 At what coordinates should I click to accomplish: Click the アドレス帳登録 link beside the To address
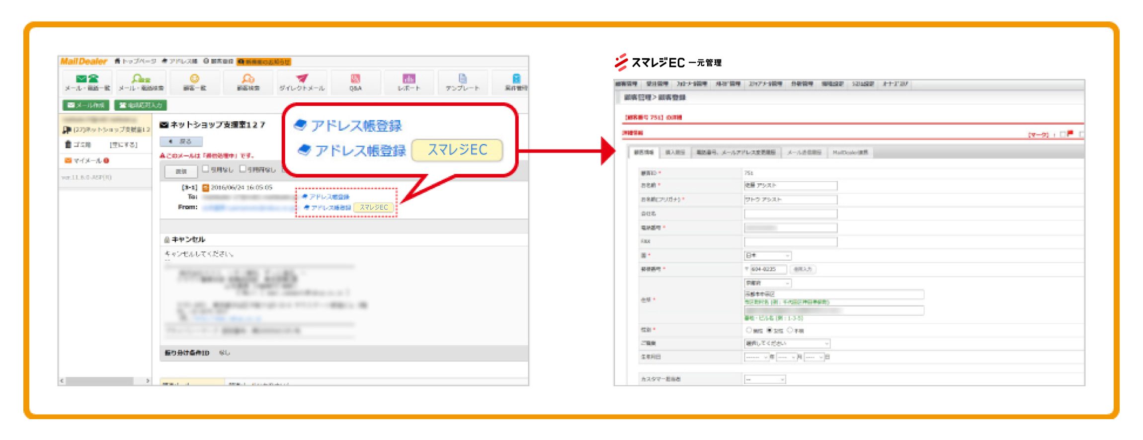(326, 197)
